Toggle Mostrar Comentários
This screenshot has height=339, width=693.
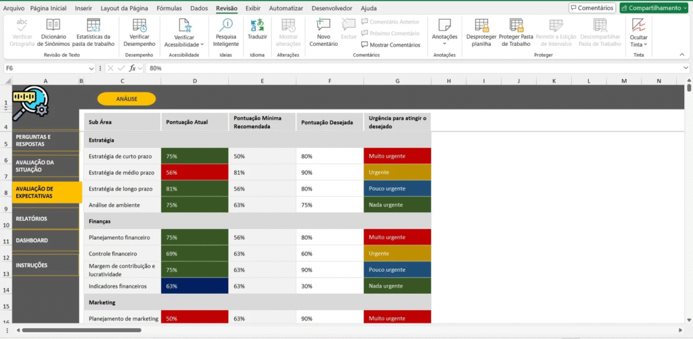390,45
